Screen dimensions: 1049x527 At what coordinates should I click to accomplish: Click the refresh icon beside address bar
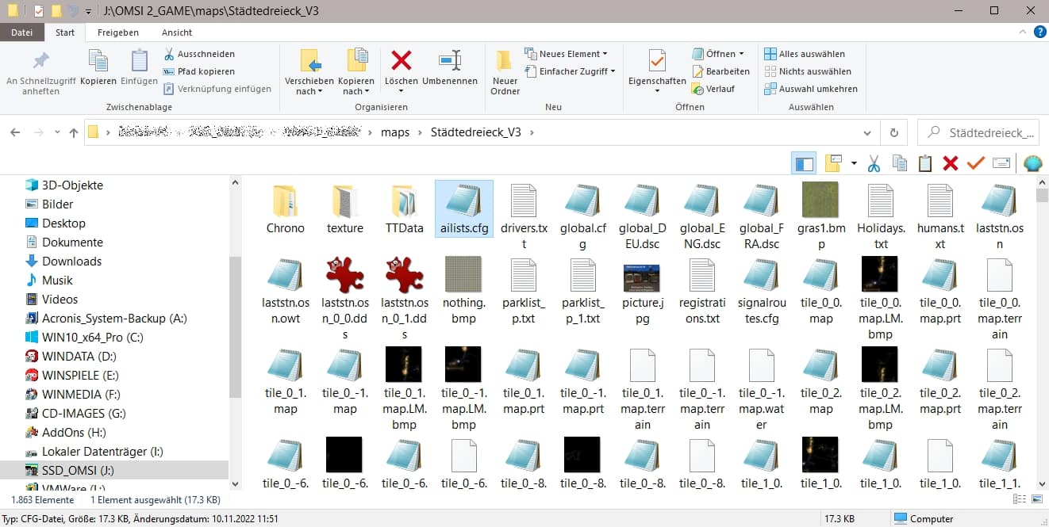click(x=894, y=132)
